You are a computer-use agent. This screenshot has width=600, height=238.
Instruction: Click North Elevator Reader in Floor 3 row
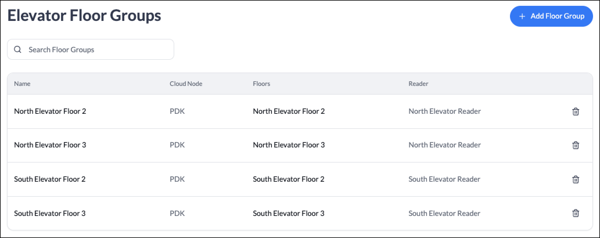click(x=445, y=145)
